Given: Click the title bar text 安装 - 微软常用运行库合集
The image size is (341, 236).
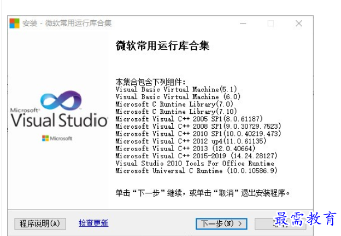Looking at the screenshot, I should click(67, 24).
